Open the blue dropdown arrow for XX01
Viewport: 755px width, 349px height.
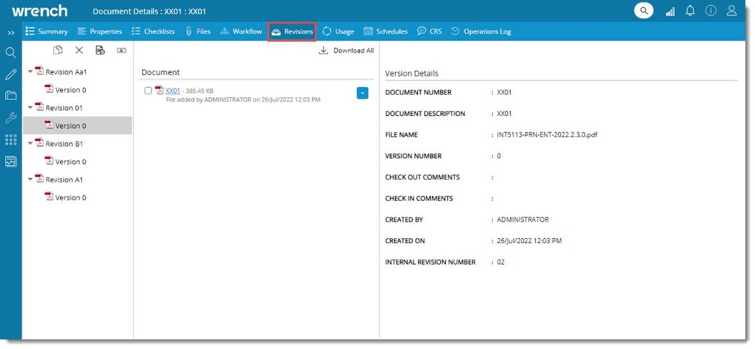point(362,93)
